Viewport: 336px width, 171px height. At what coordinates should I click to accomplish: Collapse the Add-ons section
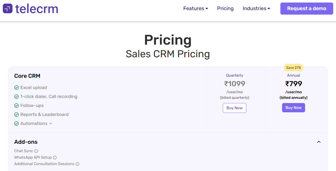[x=319, y=142]
